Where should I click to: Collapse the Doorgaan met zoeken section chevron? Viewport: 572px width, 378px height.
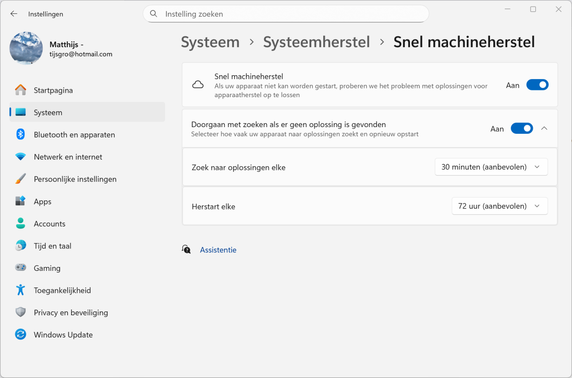pyautogui.click(x=544, y=129)
